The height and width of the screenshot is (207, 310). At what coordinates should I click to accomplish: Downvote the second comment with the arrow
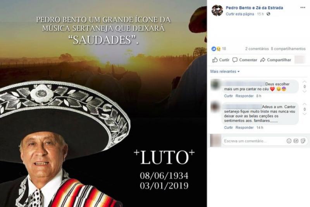click(305, 114)
